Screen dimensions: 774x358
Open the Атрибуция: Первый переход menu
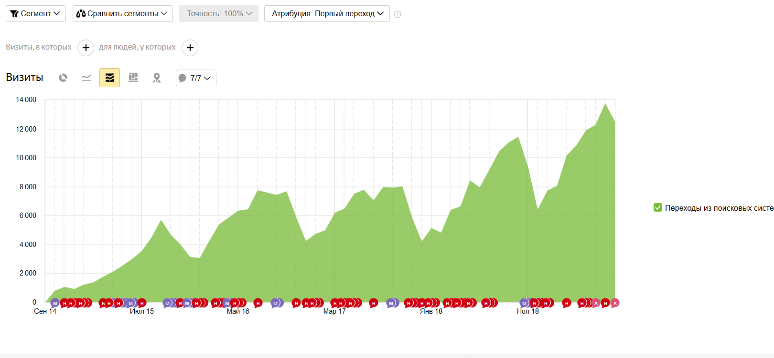point(327,14)
